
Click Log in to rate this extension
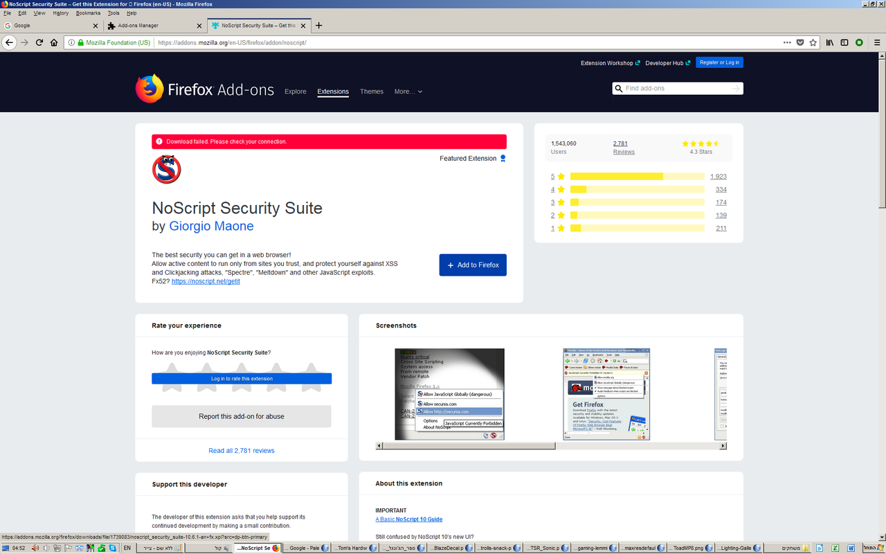(242, 379)
